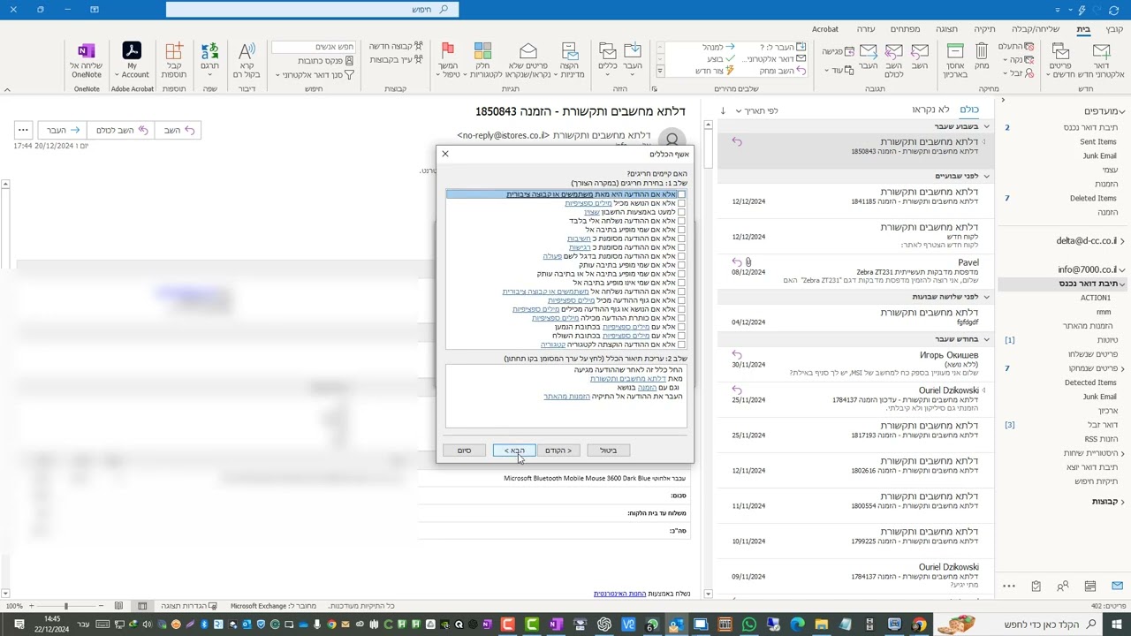This screenshot has height=636, width=1131.
Task: Click the New Email (דואר אלקטרוני חדש) icon
Action: click(x=1102, y=54)
